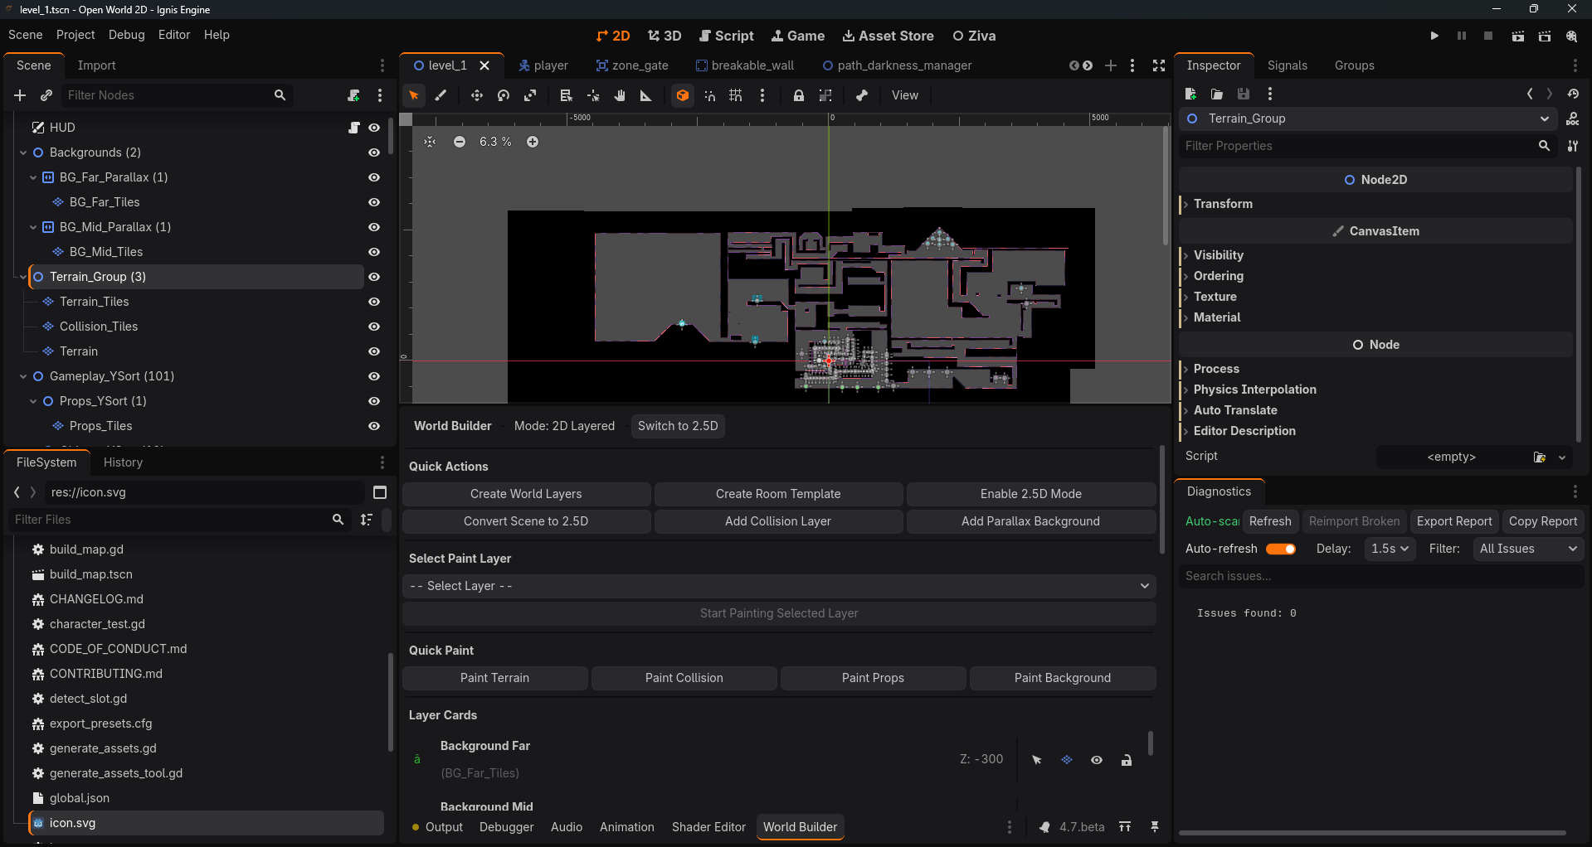This screenshot has width=1592, height=847.
Task: Switch to the Import tab
Action: [96, 65]
